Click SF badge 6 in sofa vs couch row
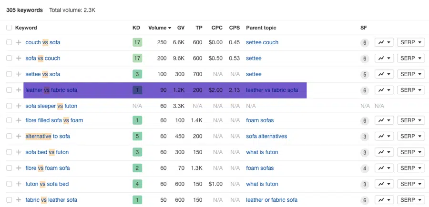This screenshot has width=429, height=207. [365, 59]
